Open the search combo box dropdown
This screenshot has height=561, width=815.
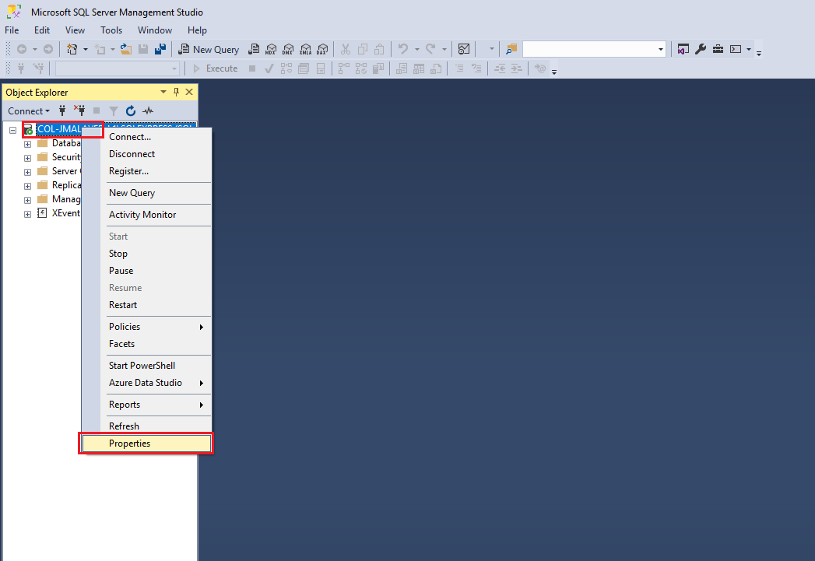(x=661, y=49)
